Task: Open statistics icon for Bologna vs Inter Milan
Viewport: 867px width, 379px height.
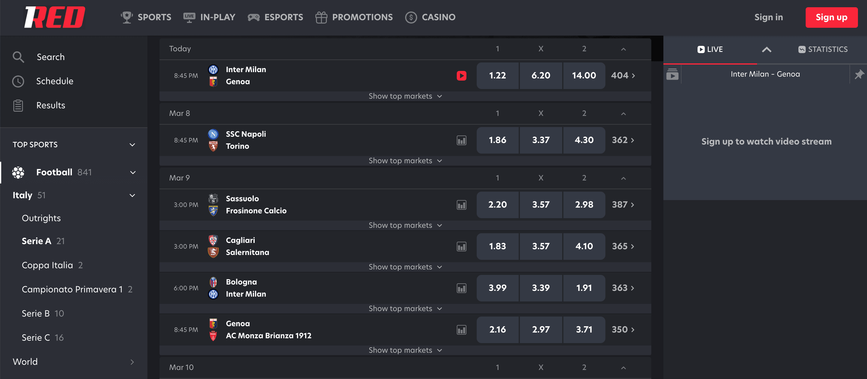Action: (x=461, y=288)
